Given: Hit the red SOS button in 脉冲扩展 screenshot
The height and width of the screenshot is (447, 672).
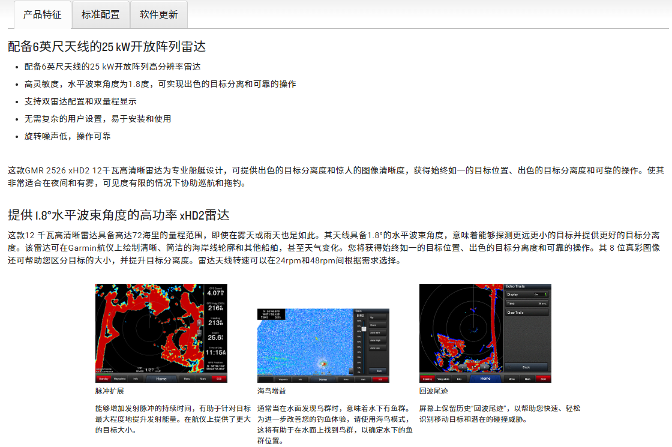Looking at the screenshot, I should 219,379.
